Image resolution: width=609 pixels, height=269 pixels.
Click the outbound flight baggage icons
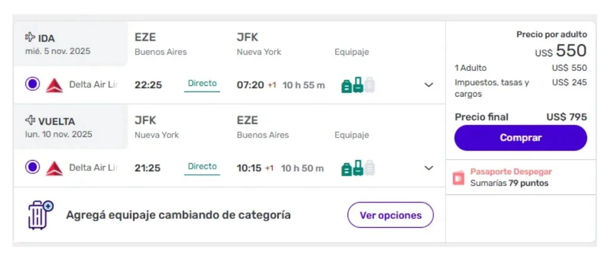[x=358, y=85]
